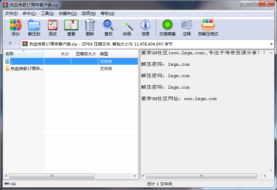Click the file list horizontal scrollbar thumb

pyautogui.click(x=52, y=176)
